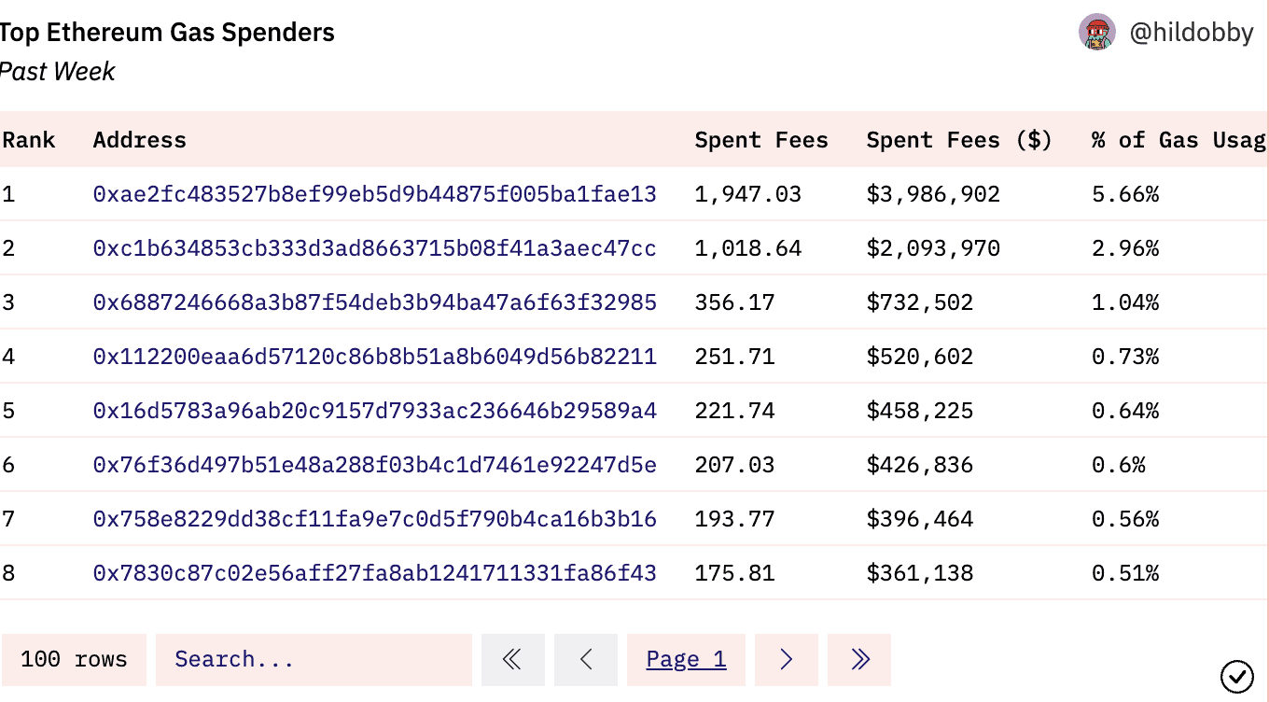Sort by the Spent Fees ($) header

[x=958, y=140]
